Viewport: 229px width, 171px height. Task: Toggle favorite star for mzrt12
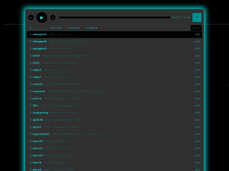31,155
